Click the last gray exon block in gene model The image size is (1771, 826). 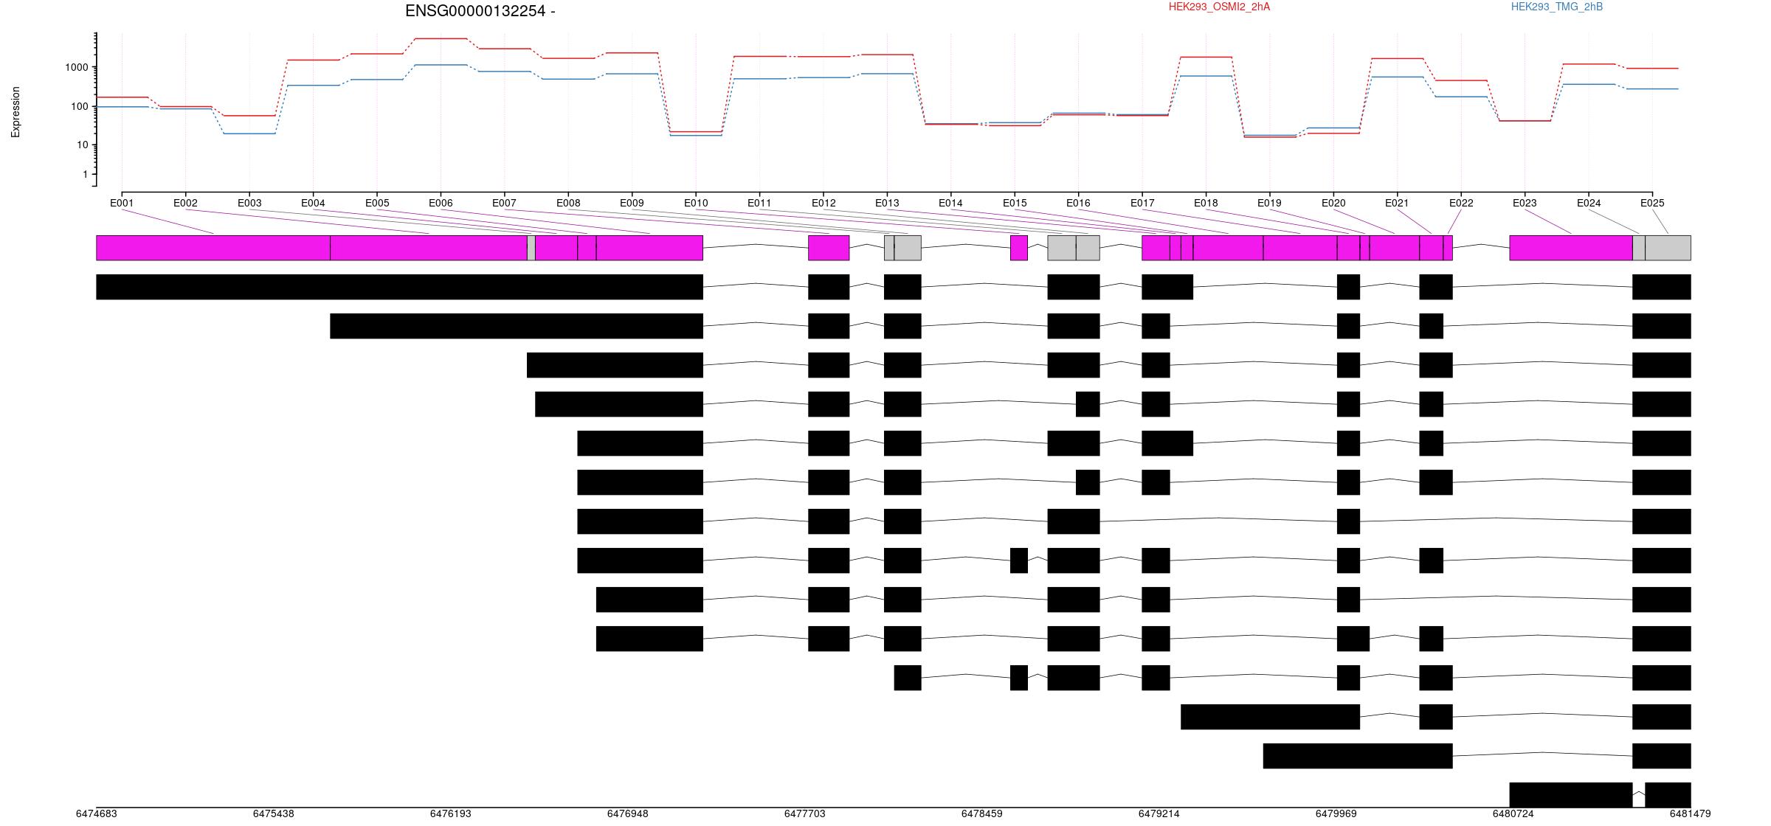coord(1668,248)
